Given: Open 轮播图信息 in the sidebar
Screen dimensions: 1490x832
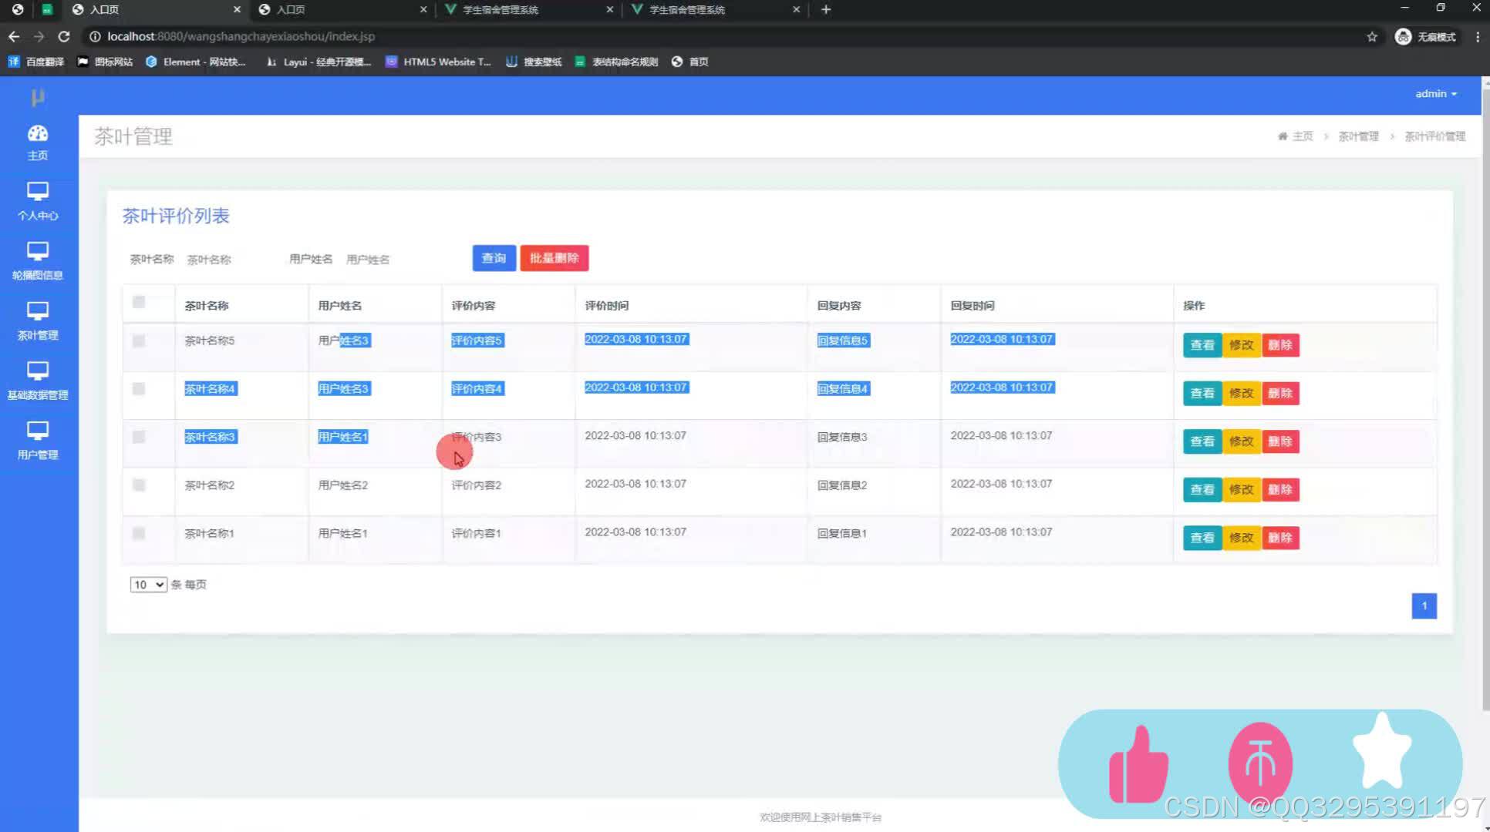Looking at the screenshot, I should tap(37, 261).
